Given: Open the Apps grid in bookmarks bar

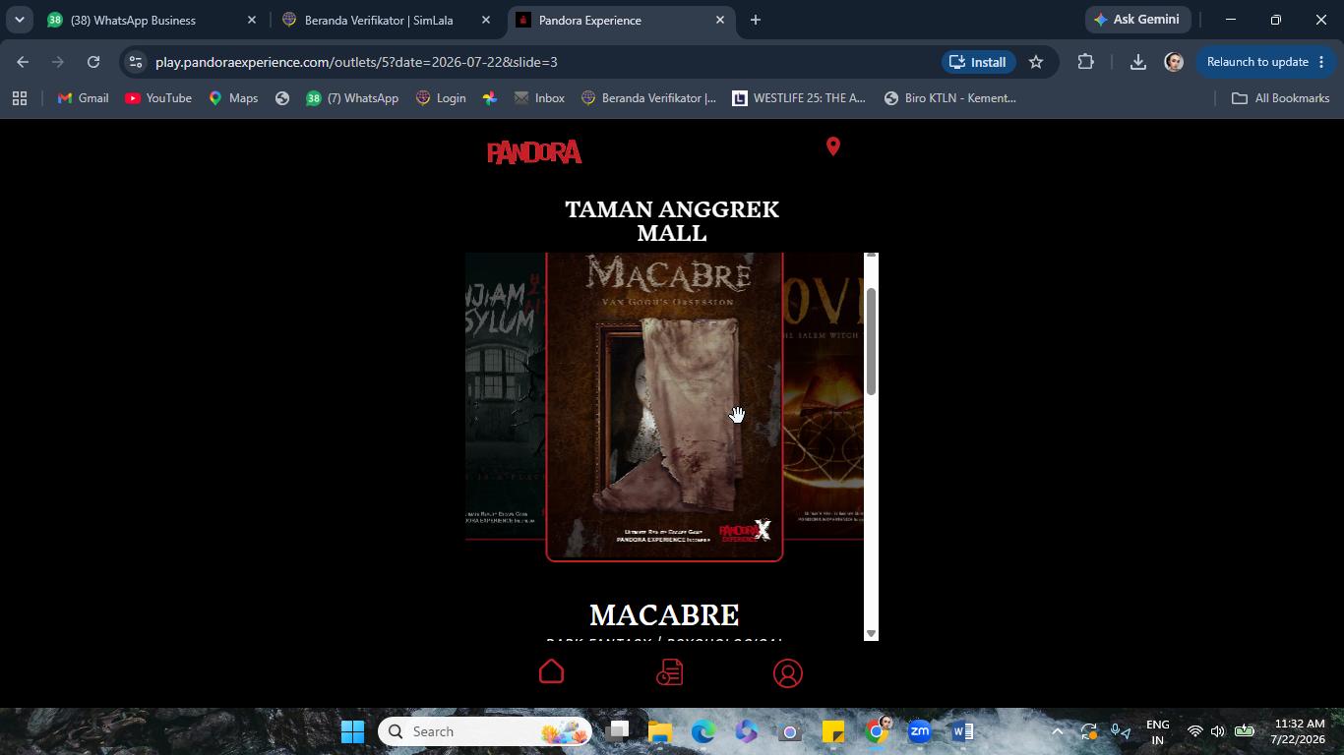Looking at the screenshot, I should (x=20, y=98).
